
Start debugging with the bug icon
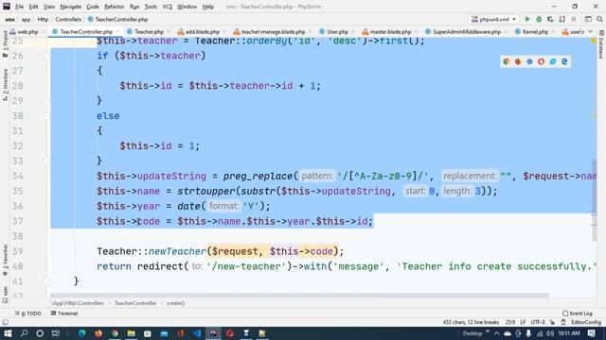[x=539, y=19]
